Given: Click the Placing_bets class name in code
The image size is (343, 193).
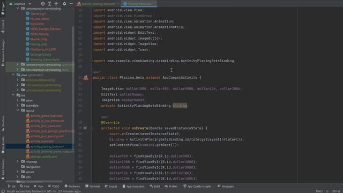Looking at the screenshot, I should tap(132, 77).
